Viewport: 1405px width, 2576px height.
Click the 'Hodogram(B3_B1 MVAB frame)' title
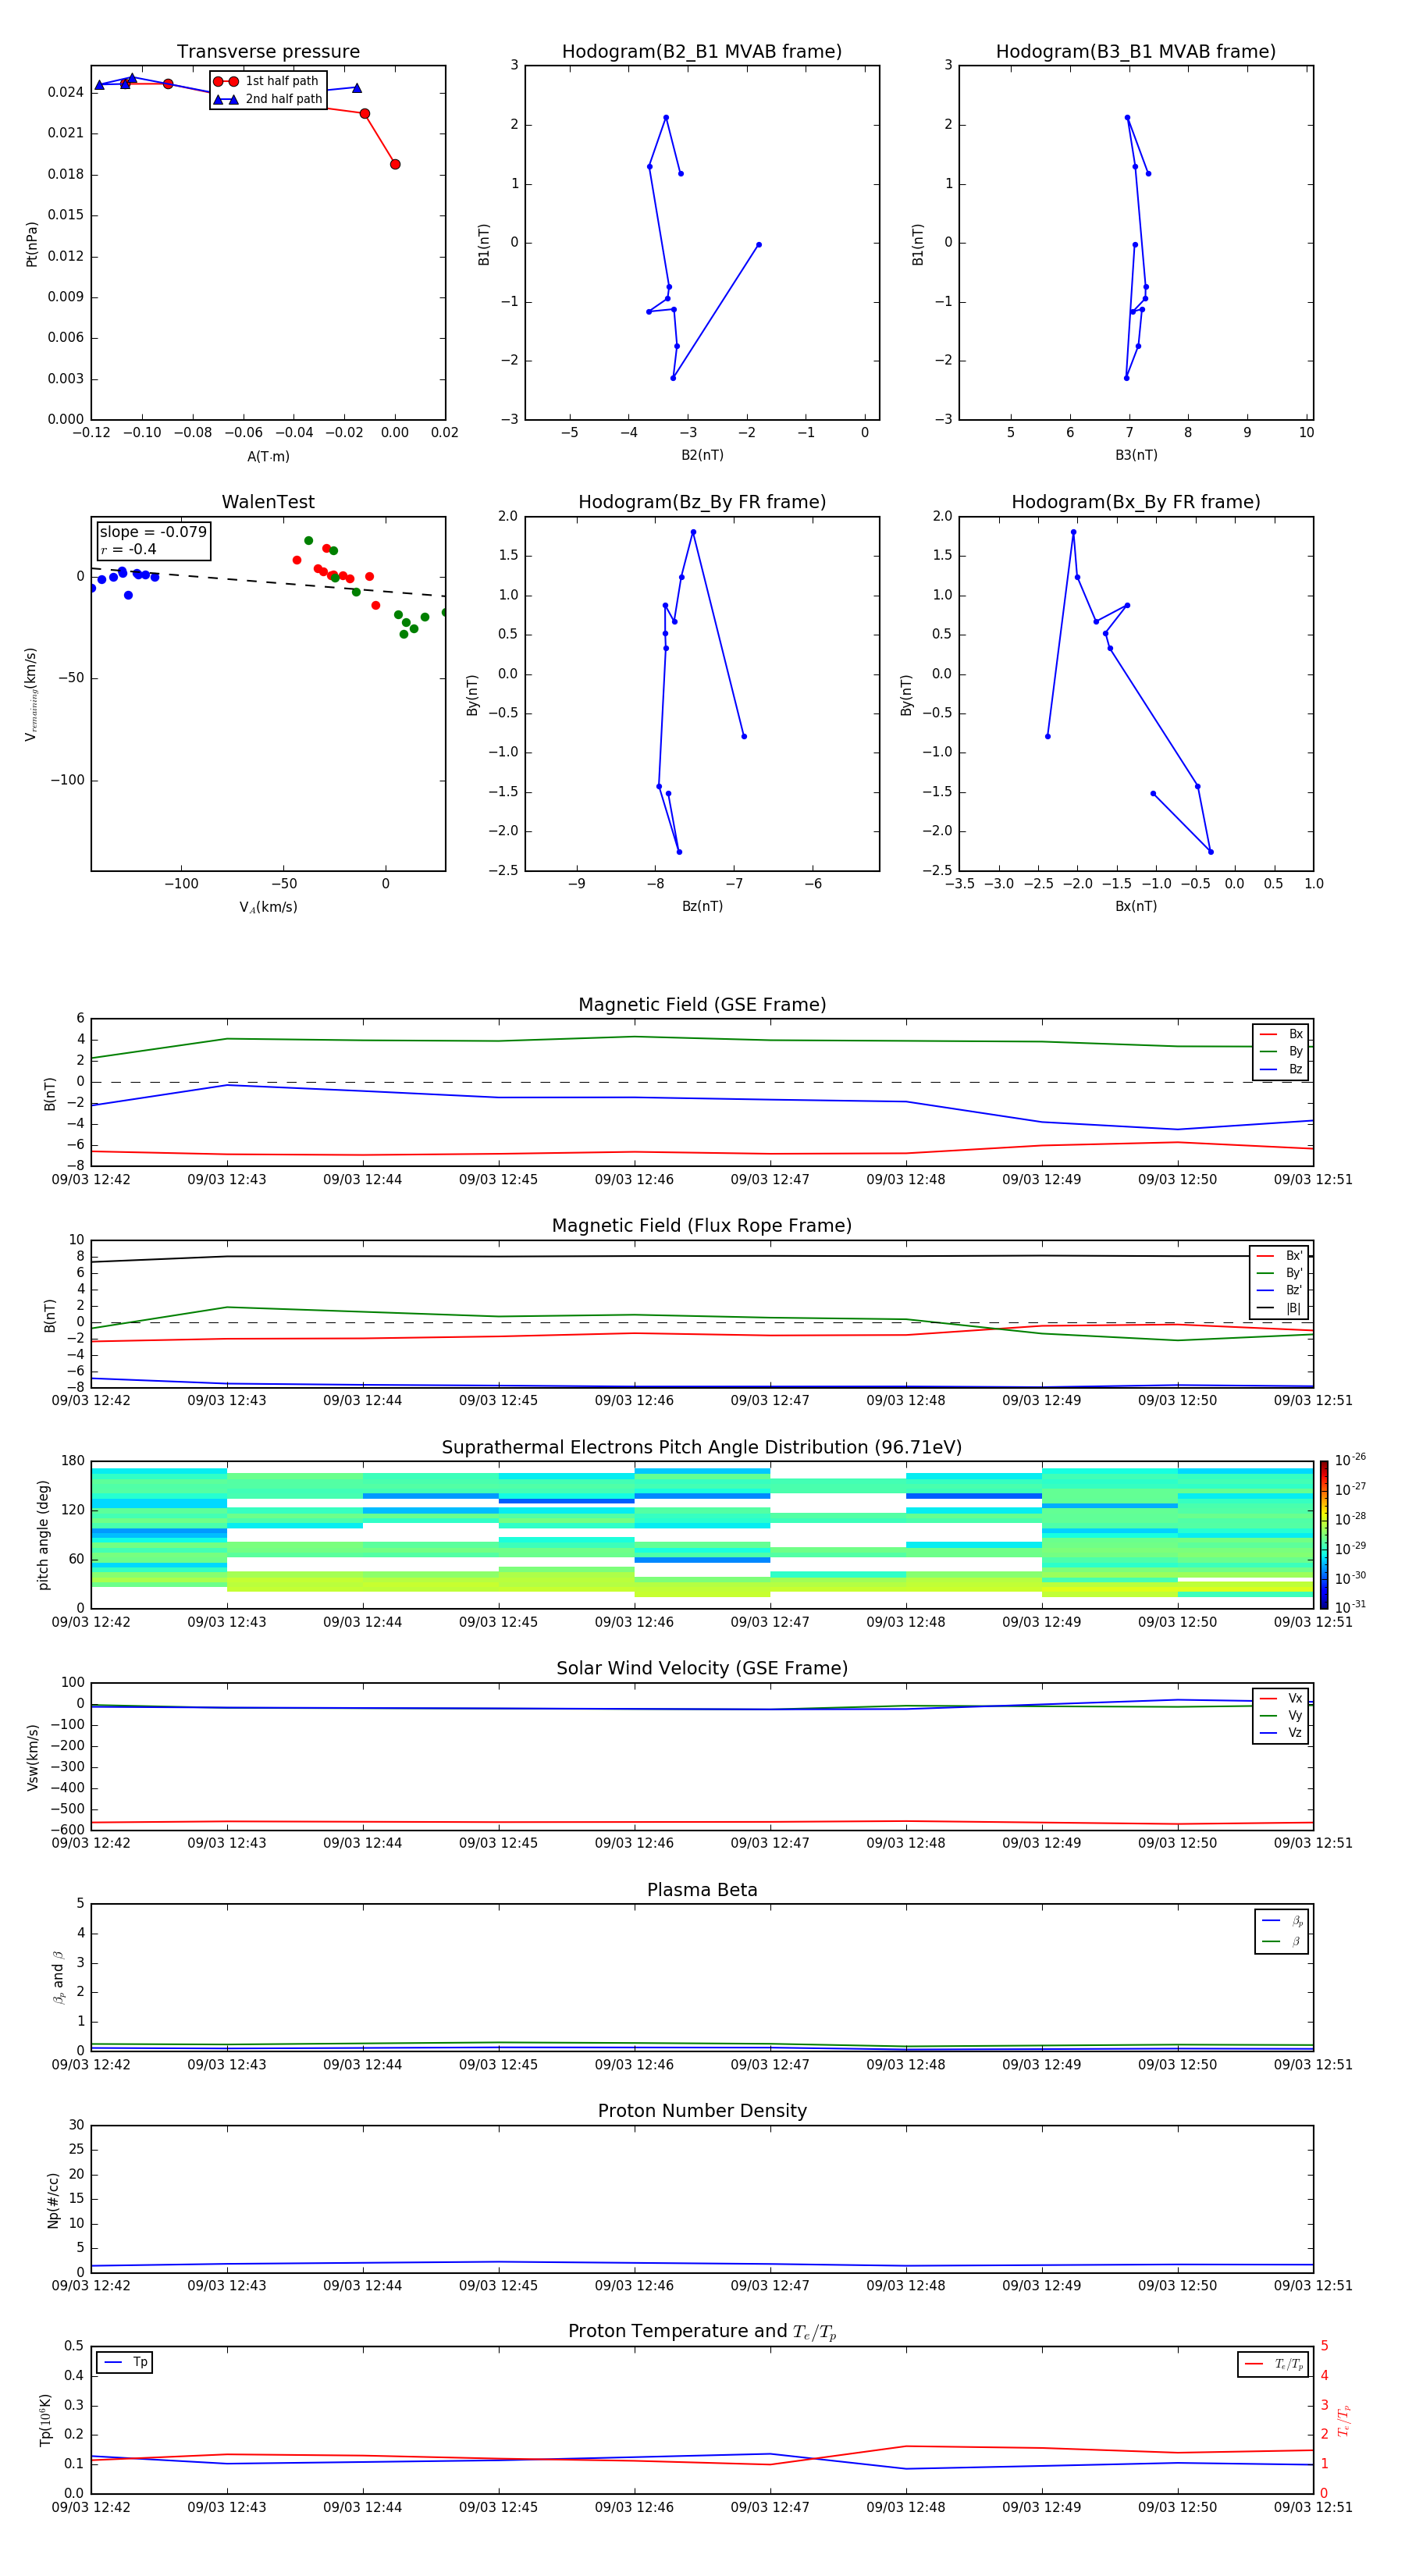tap(1136, 52)
